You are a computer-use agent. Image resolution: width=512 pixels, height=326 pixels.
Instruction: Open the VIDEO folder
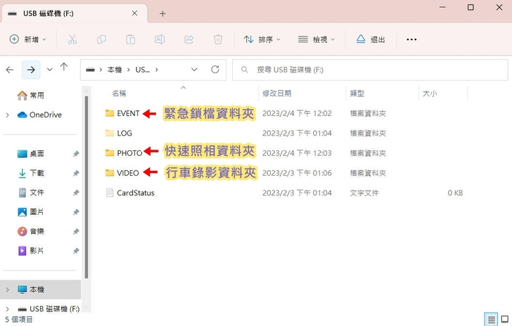click(x=127, y=173)
